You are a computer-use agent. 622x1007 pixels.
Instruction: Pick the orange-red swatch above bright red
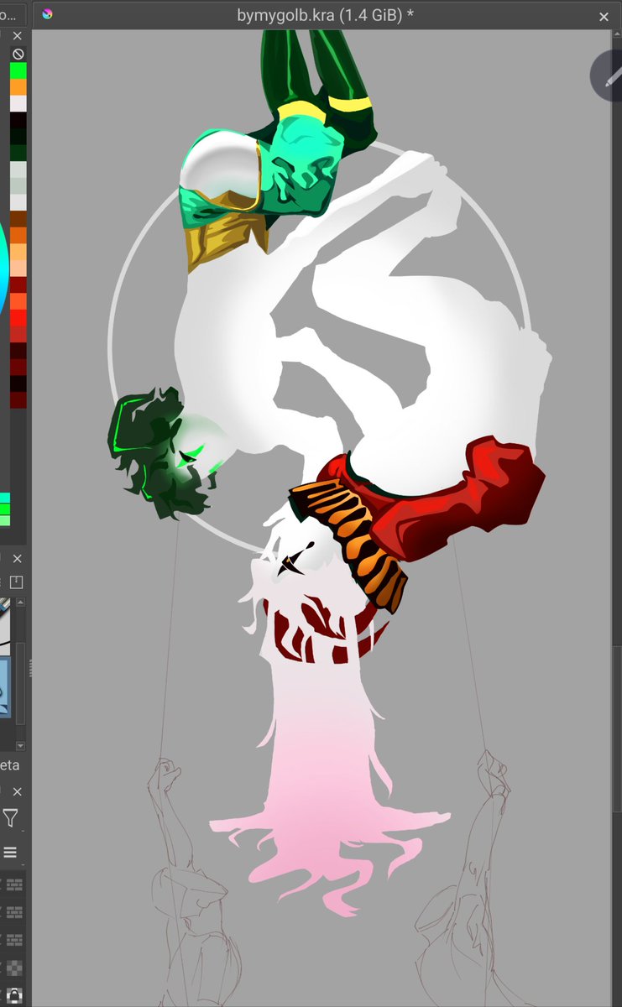[18, 300]
